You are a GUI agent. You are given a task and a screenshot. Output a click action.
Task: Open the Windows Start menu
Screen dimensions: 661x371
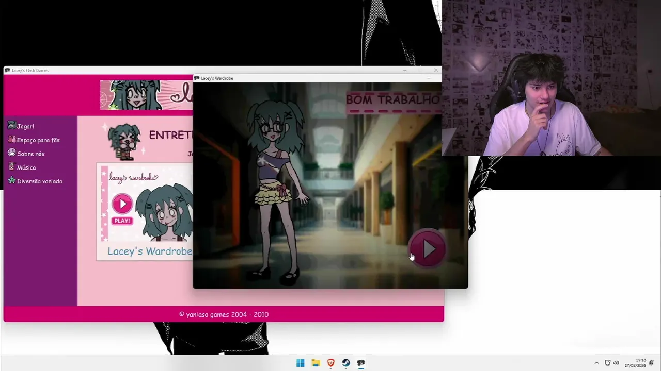300,363
